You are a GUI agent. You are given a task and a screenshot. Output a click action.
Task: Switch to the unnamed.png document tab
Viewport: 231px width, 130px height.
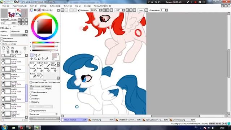point(101,120)
